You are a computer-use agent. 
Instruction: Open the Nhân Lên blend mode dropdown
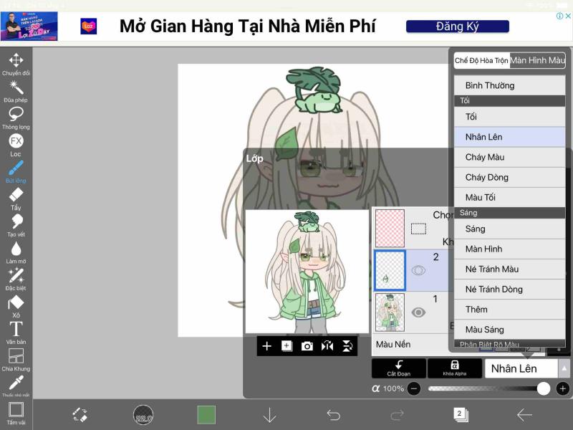[527, 368]
